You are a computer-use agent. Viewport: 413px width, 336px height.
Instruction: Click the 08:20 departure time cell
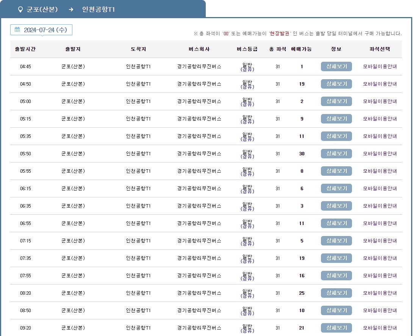click(x=25, y=293)
